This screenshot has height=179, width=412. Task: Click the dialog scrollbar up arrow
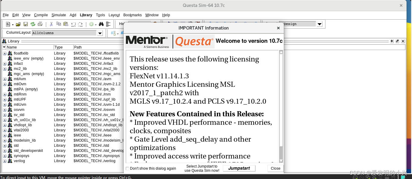pyautogui.click(x=281, y=52)
